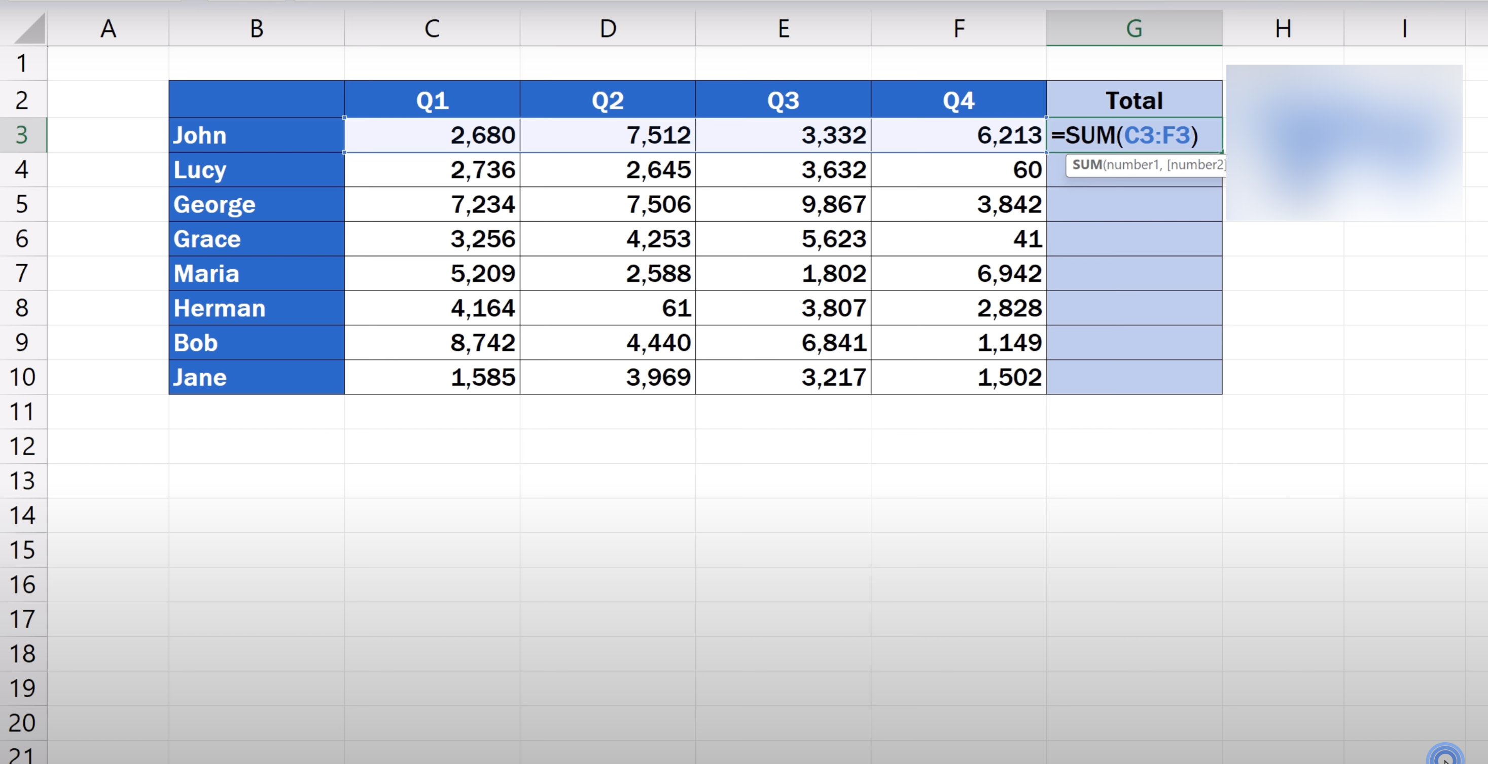Click the Q4 header cell
The image size is (1488, 764).
pyautogui.click(x=959, y=100)
